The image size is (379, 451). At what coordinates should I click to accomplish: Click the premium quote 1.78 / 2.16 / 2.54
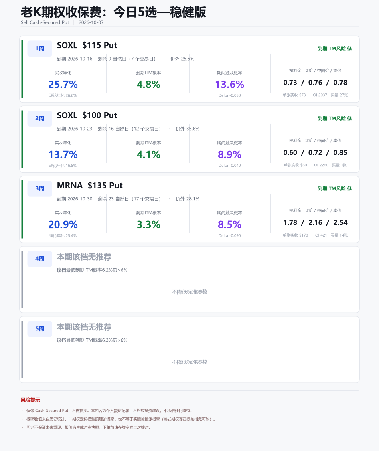315,223
